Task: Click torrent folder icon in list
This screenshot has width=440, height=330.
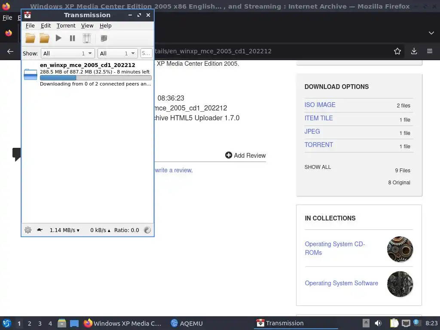Action: (31, 74)
